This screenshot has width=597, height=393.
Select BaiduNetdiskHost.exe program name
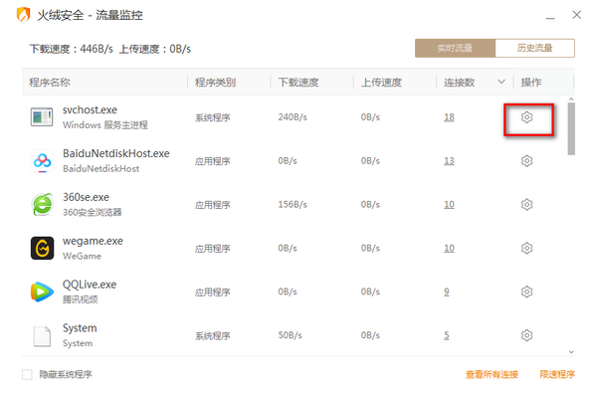116,153
